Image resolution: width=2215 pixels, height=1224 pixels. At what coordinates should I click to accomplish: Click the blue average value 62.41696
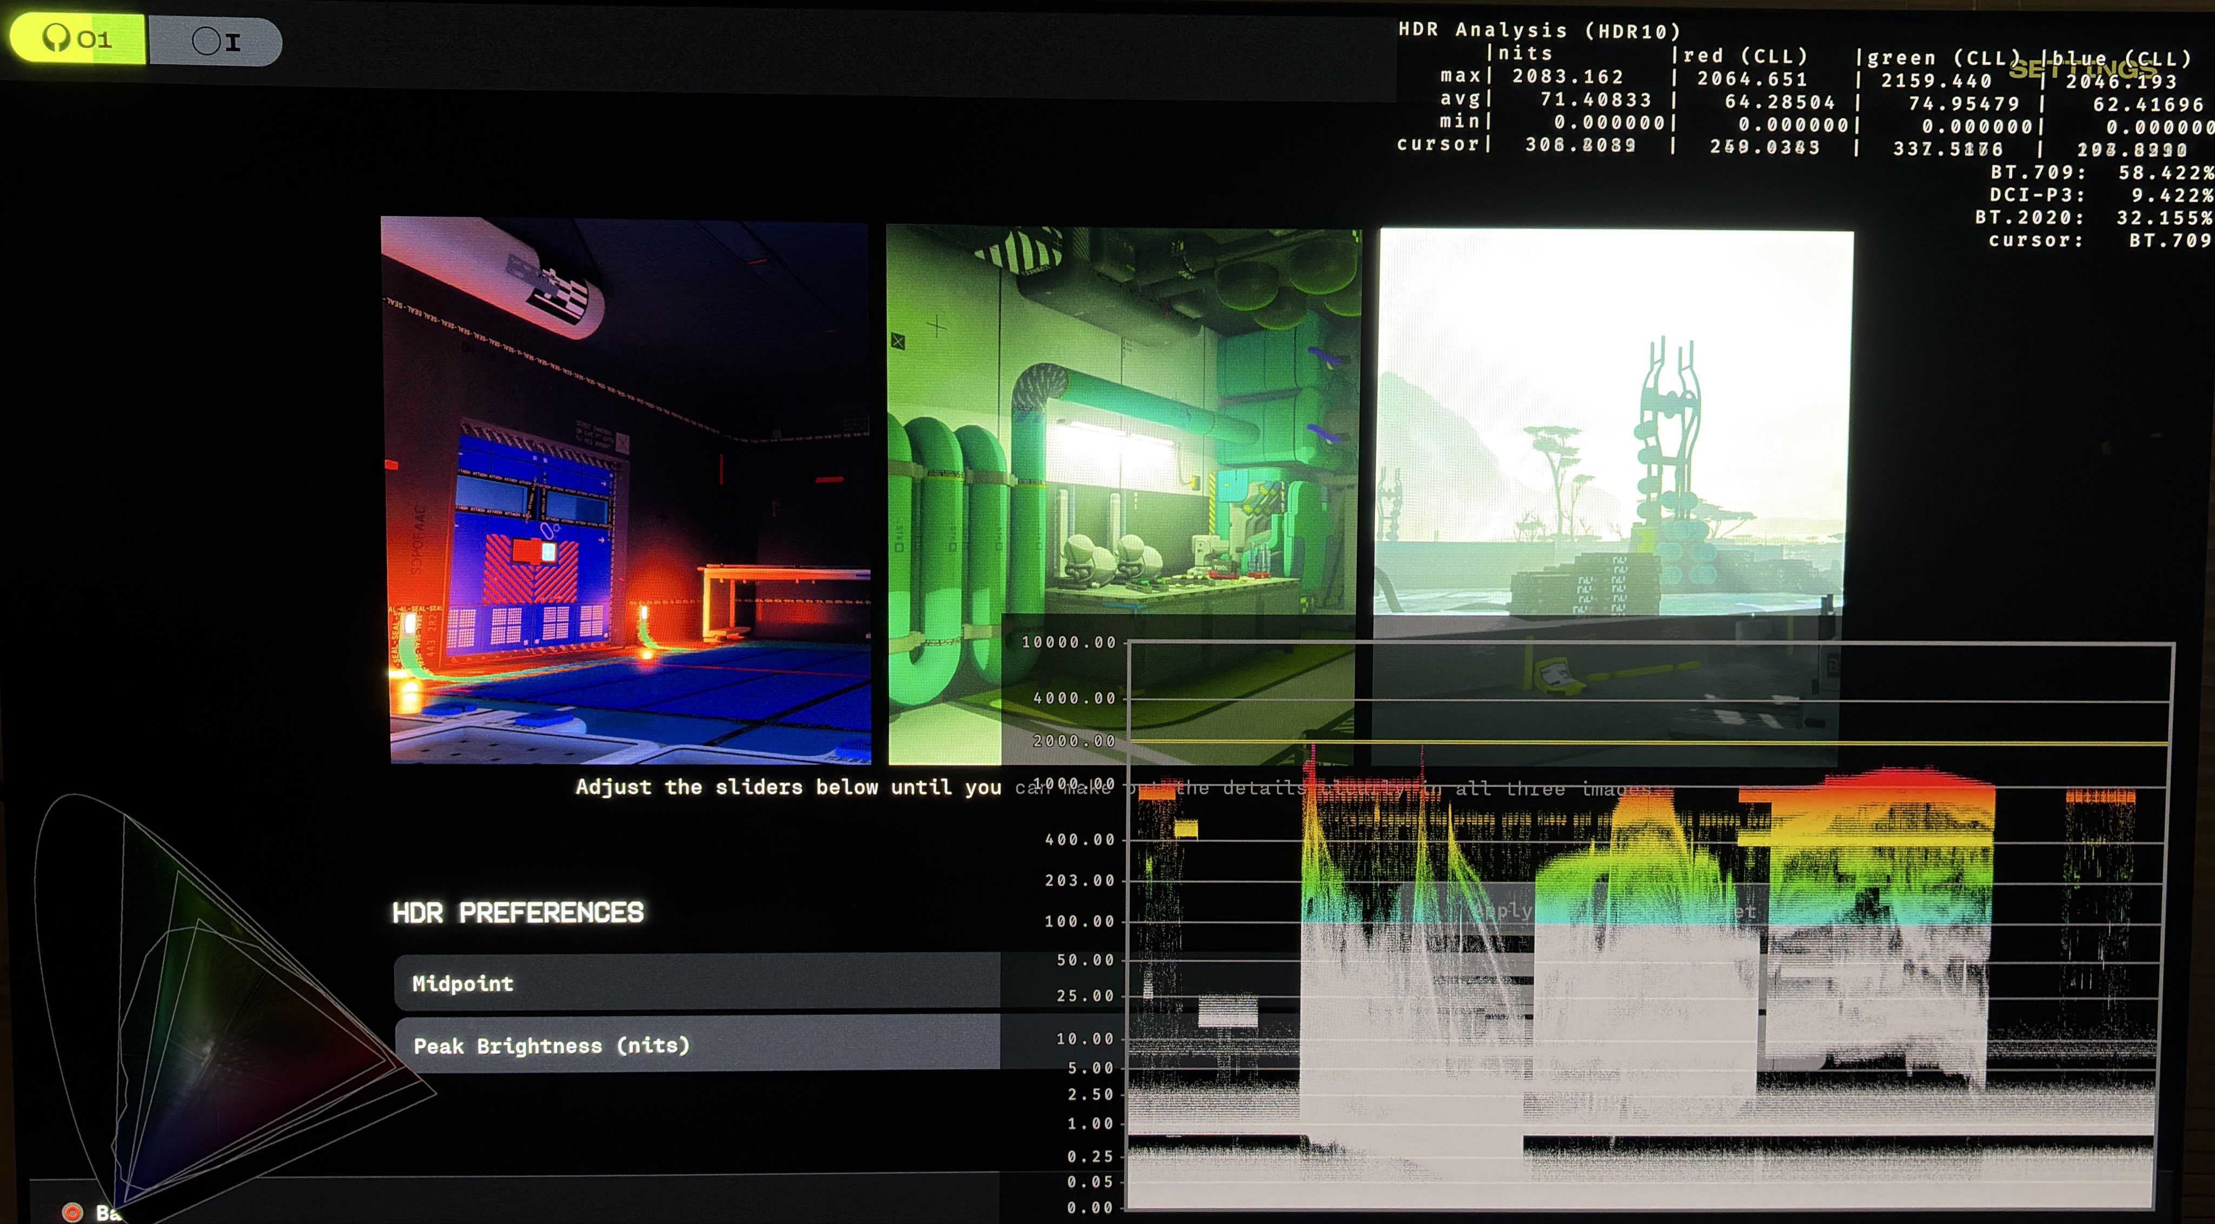click(2148, 105)
